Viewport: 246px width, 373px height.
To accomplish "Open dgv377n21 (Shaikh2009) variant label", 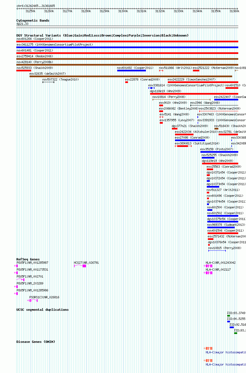I will [x=190, y=126].
